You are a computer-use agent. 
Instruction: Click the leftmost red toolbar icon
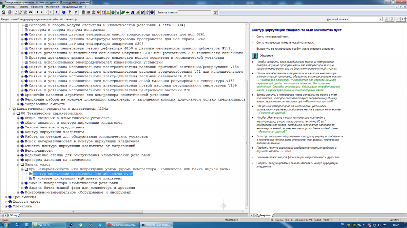(x=3, y=12)
